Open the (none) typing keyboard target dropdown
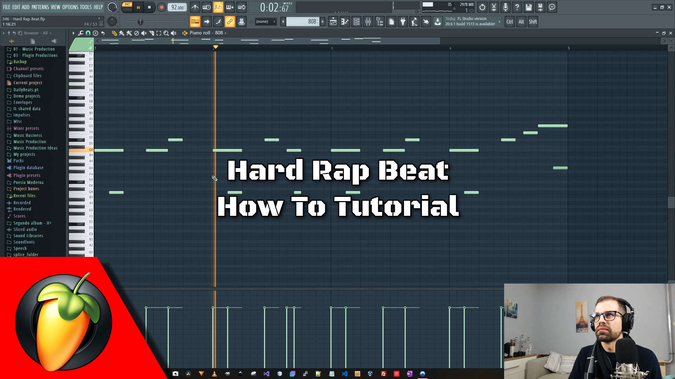This screenshot has width=675, height=379. pos(265,21)
